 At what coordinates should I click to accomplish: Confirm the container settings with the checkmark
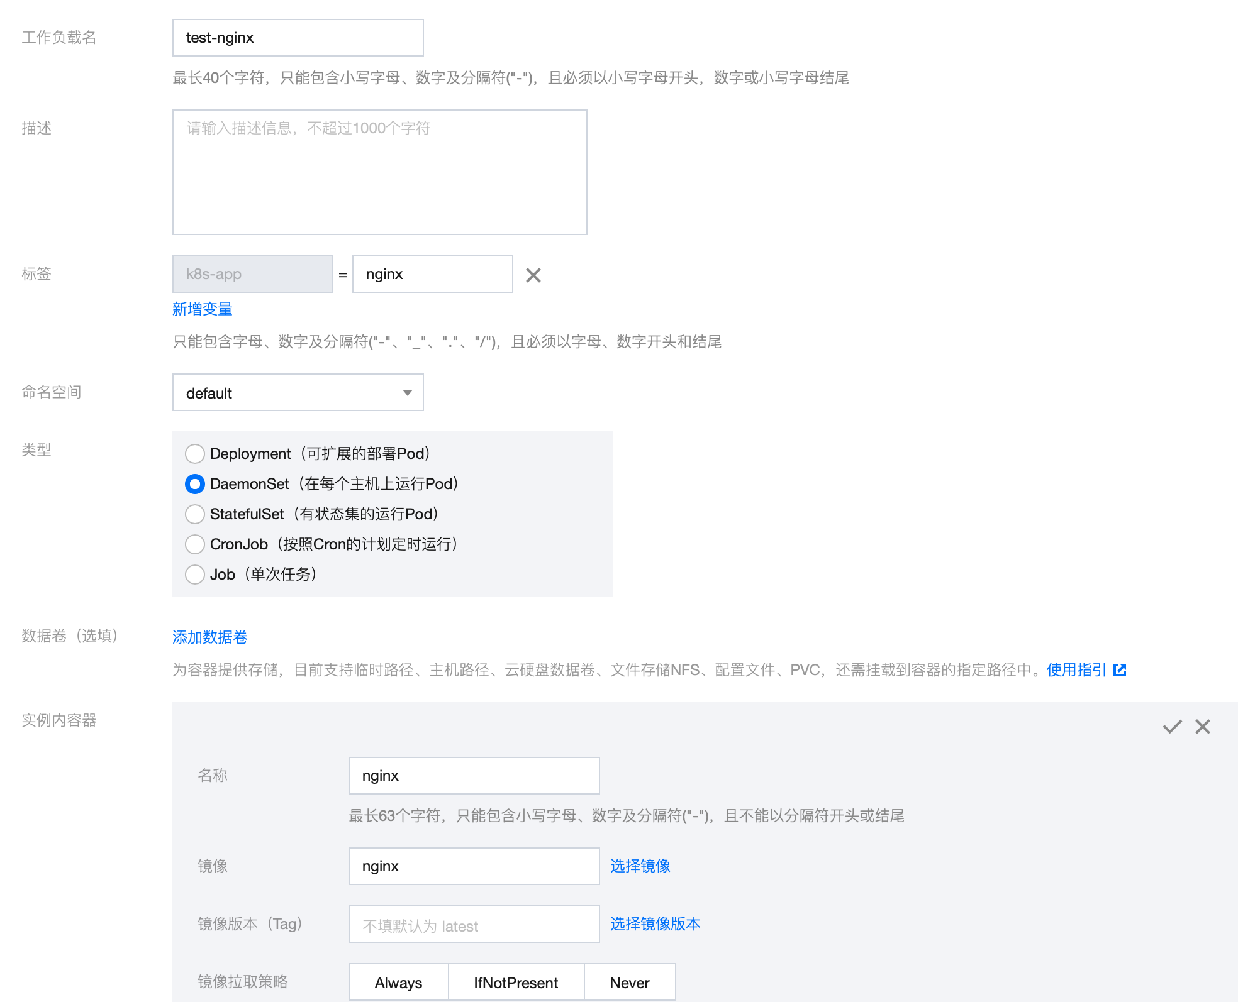tap(1171, 727)
